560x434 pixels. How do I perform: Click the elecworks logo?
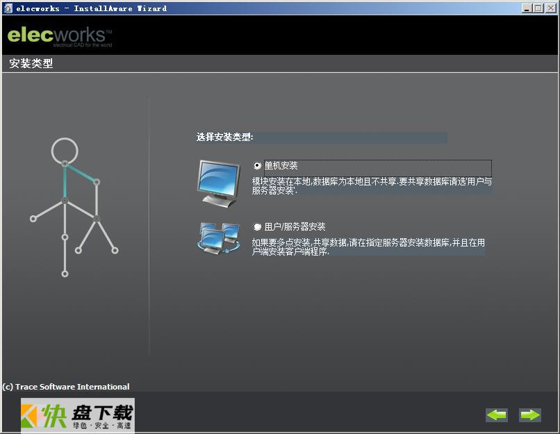point(60,37)
